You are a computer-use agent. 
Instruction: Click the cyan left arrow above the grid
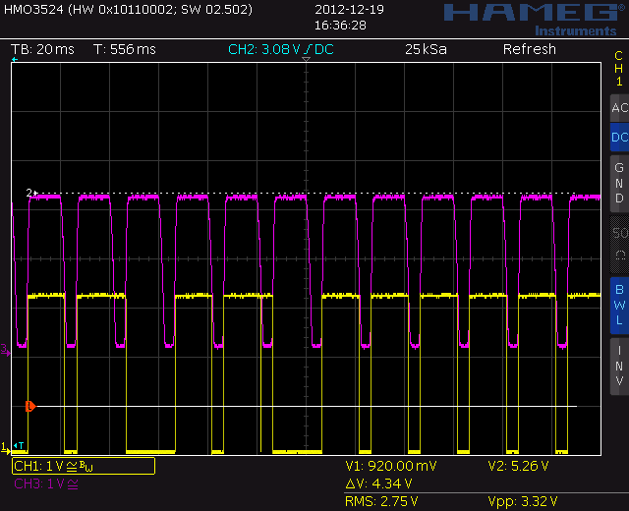[15, 59]
